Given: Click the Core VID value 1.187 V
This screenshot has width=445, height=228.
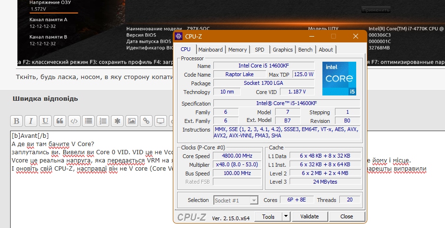Looking at the screenshot, I should [x=297, y=92].
